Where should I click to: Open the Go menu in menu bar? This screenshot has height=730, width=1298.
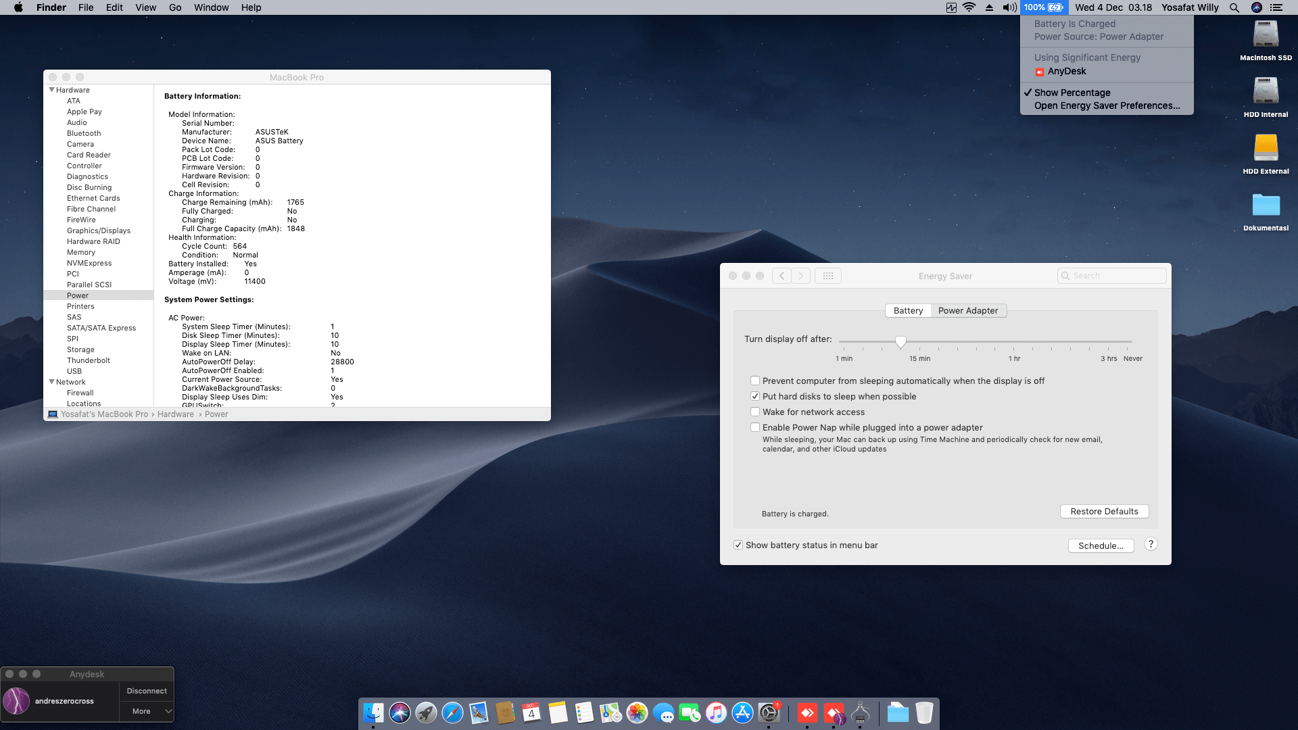[175, 7]
